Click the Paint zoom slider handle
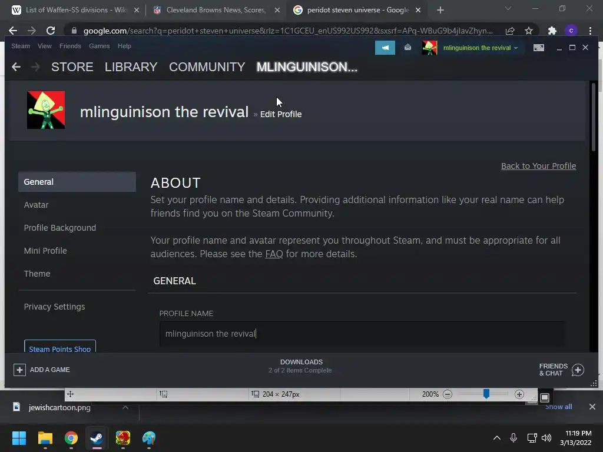The image size is (603, 452). click(x=486, y=394)
